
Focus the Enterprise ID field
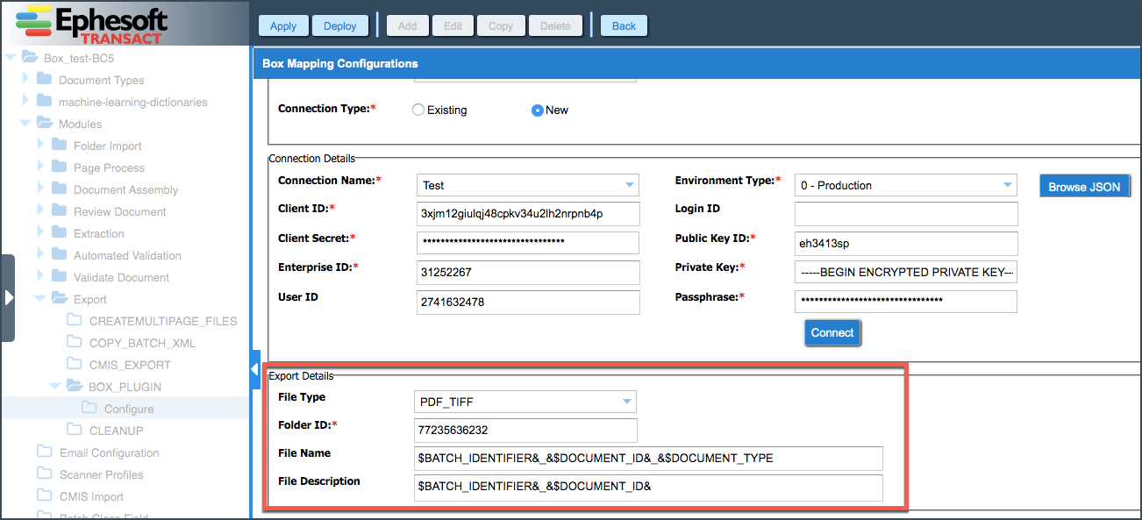528,273
